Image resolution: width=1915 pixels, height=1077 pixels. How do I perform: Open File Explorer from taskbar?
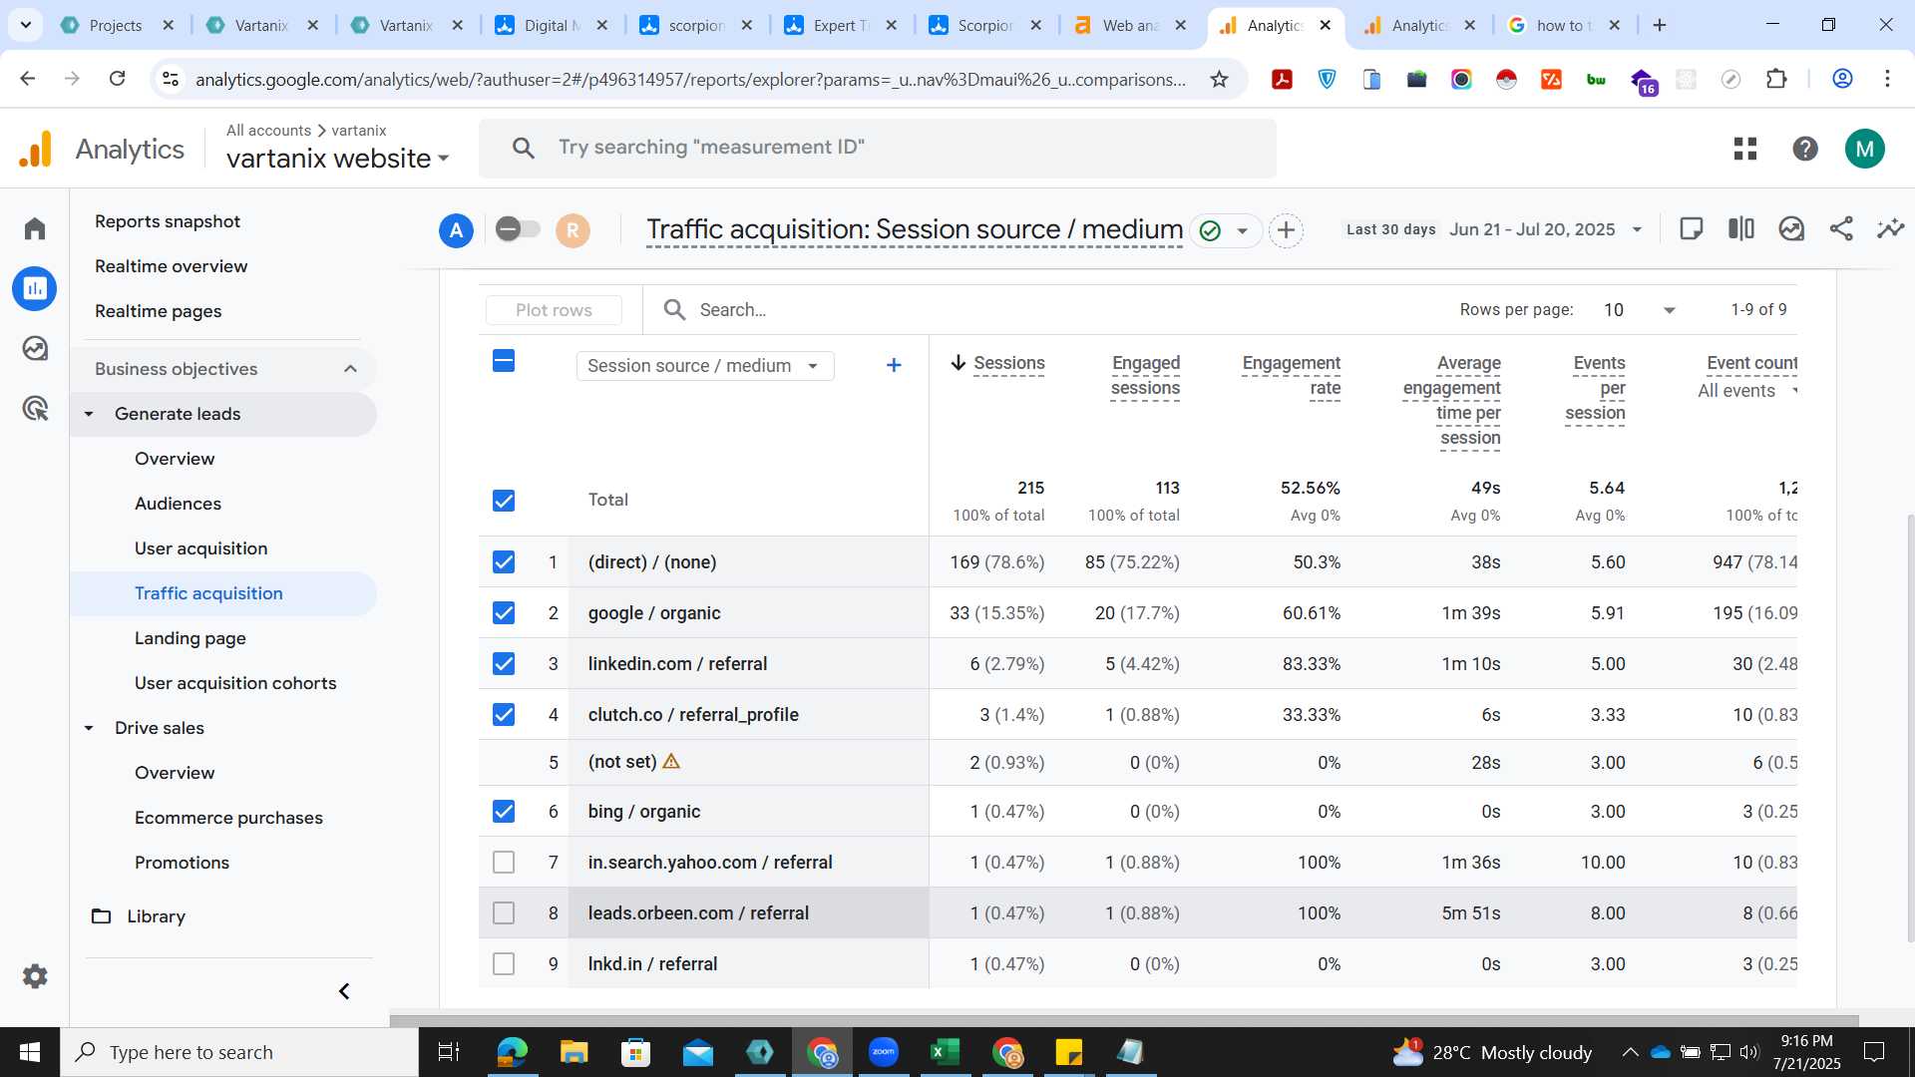coord(574,1052)
